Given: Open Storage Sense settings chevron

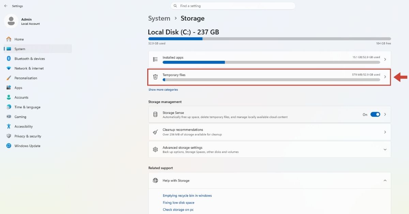Looking at the screenshot, I should [x=385, y=114].
